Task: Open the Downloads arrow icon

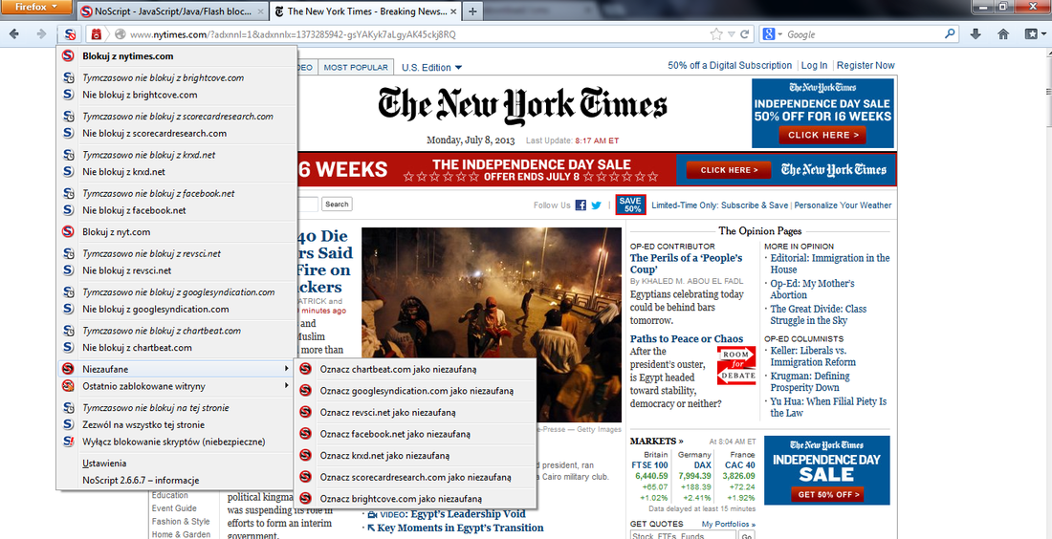Action: pyautogui.click(x=976, y=34)
